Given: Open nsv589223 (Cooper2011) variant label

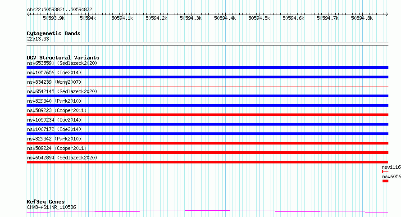Looking at the screenshot, I should click(x=57, y=110).
